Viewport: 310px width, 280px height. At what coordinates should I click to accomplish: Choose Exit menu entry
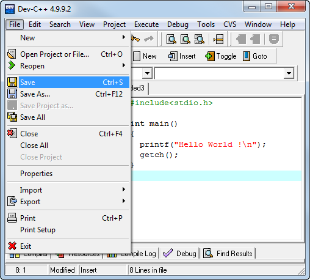point(68,246)
